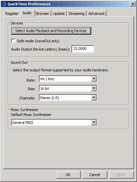Select the Audio tab

[27, 13]
